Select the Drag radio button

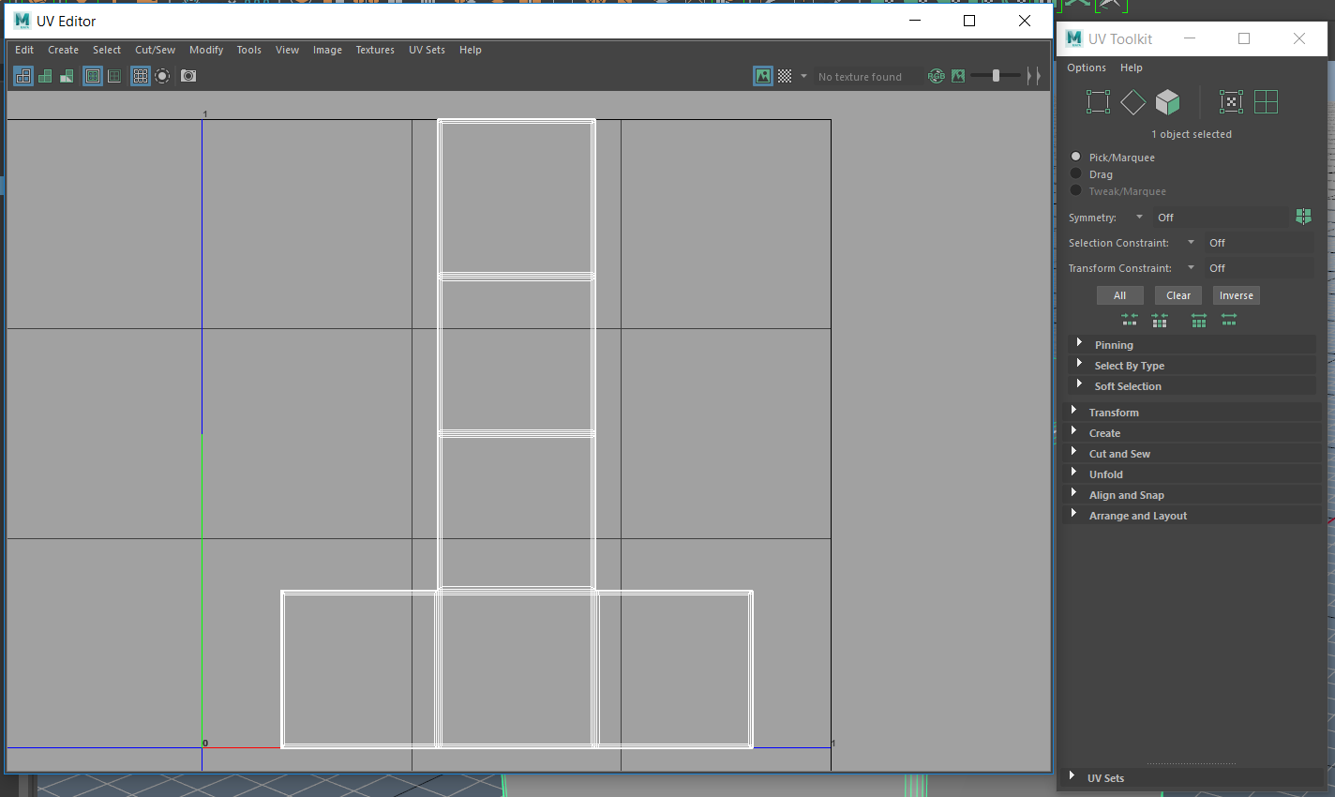[x=1075, y=173]
